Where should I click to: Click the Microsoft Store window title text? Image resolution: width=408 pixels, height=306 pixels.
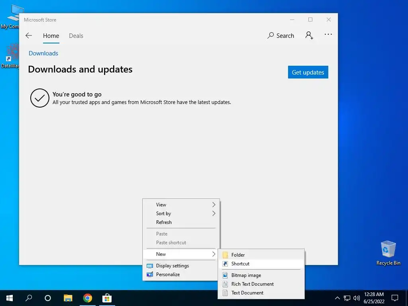click(x=40, y=20)
